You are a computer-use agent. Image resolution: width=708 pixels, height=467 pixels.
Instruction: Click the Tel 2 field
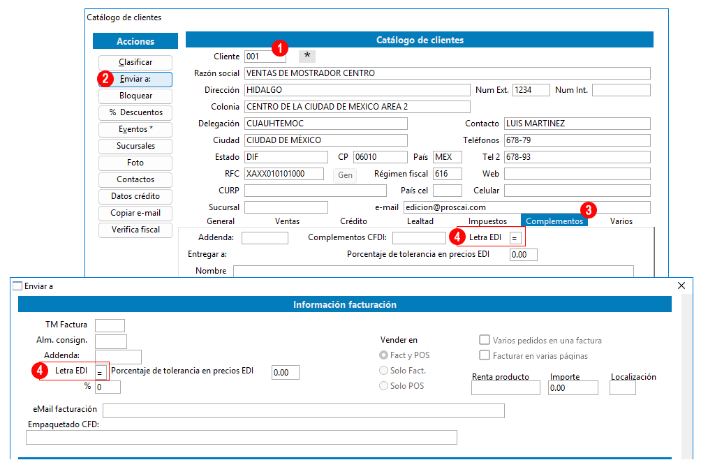(x=577, y=156)
